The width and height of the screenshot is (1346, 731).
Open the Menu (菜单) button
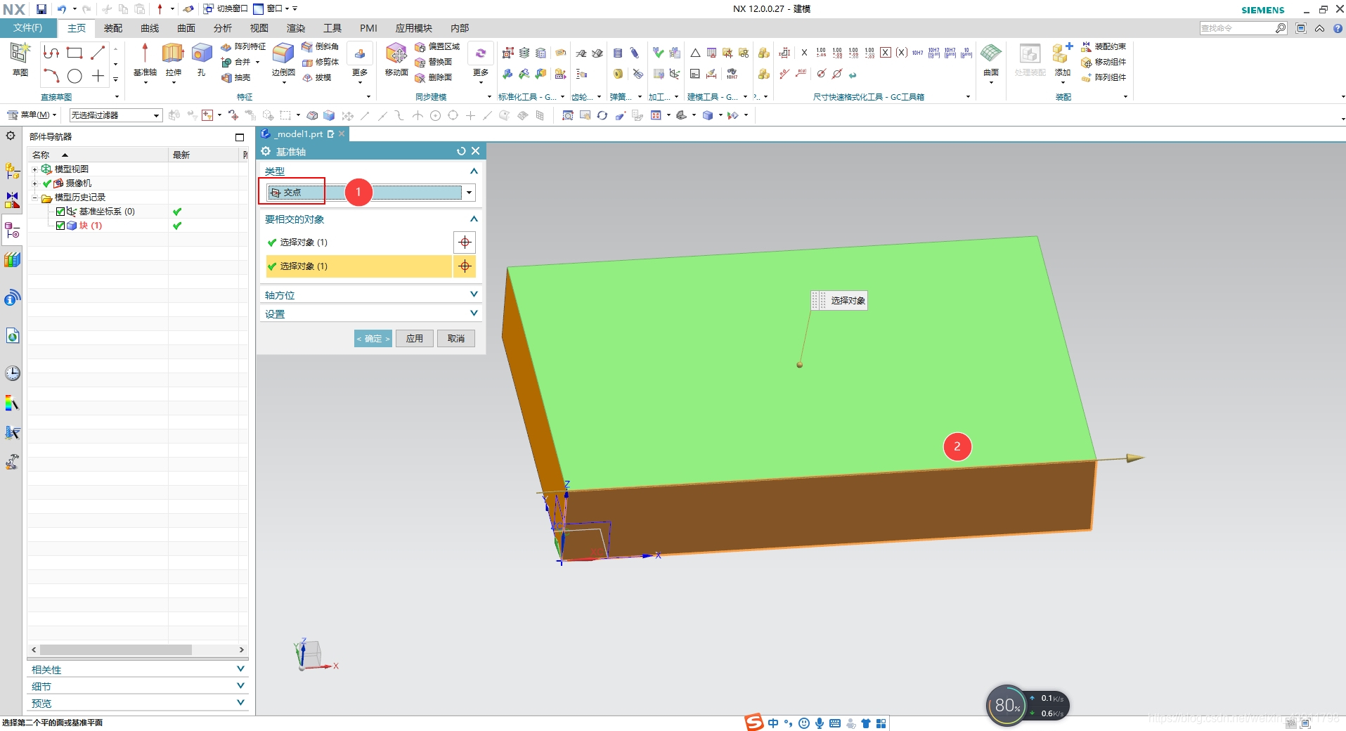pyautogui.click(x=30, y=115)
